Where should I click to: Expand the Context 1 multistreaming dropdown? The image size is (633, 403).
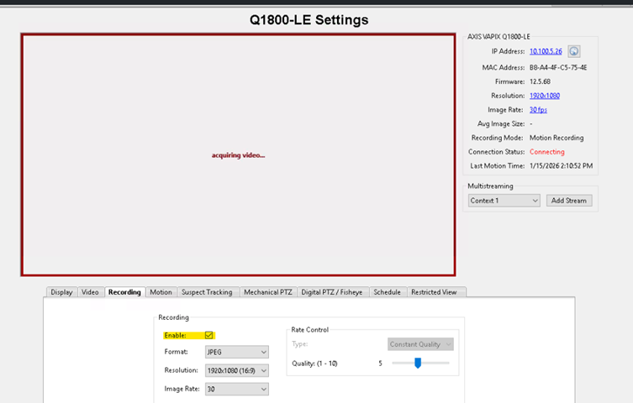[x=504, y=201]
